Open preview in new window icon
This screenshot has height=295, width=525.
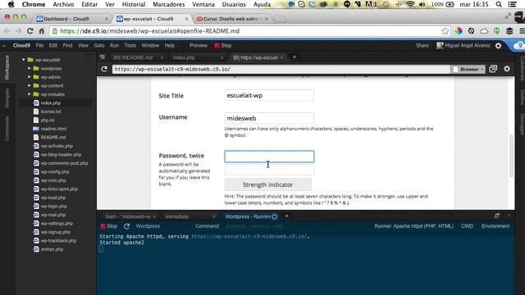coord(493,69)
